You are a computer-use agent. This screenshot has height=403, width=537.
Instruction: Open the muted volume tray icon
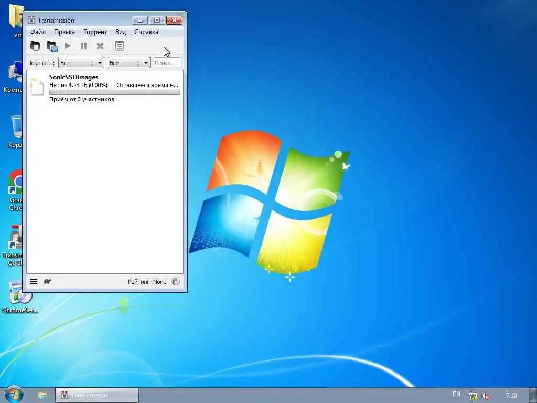point(485,396)
